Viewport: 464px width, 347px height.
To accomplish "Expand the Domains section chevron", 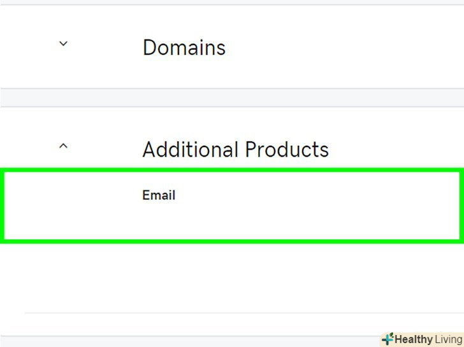I will click(62, 44).
